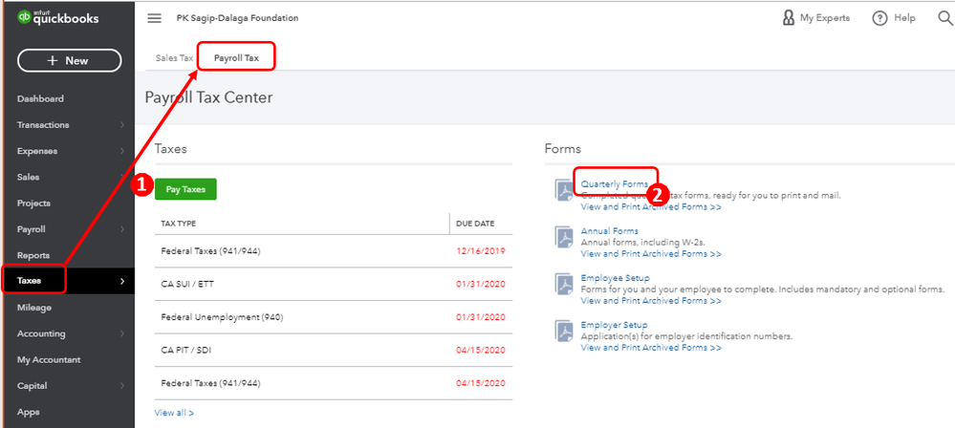The height and width of the screenshot is (428, 955).
Task: Click the Payroll Tax Center heading
Action: click(x=209, y=98)
